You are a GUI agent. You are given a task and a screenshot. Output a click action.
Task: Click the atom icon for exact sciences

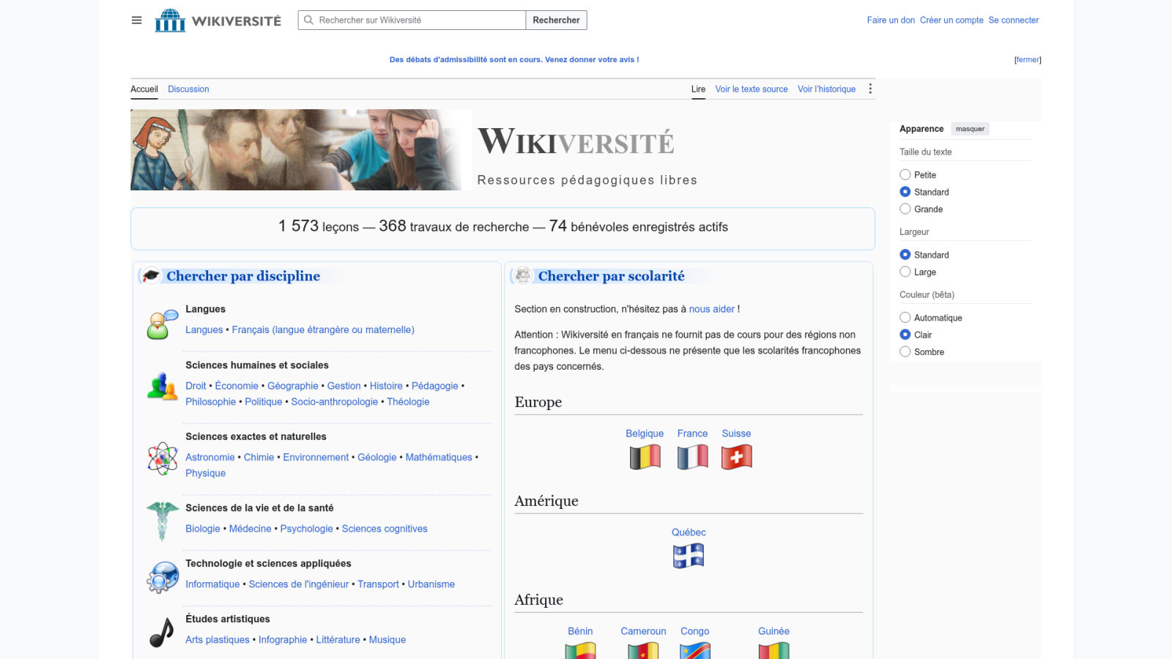(163, 458)
